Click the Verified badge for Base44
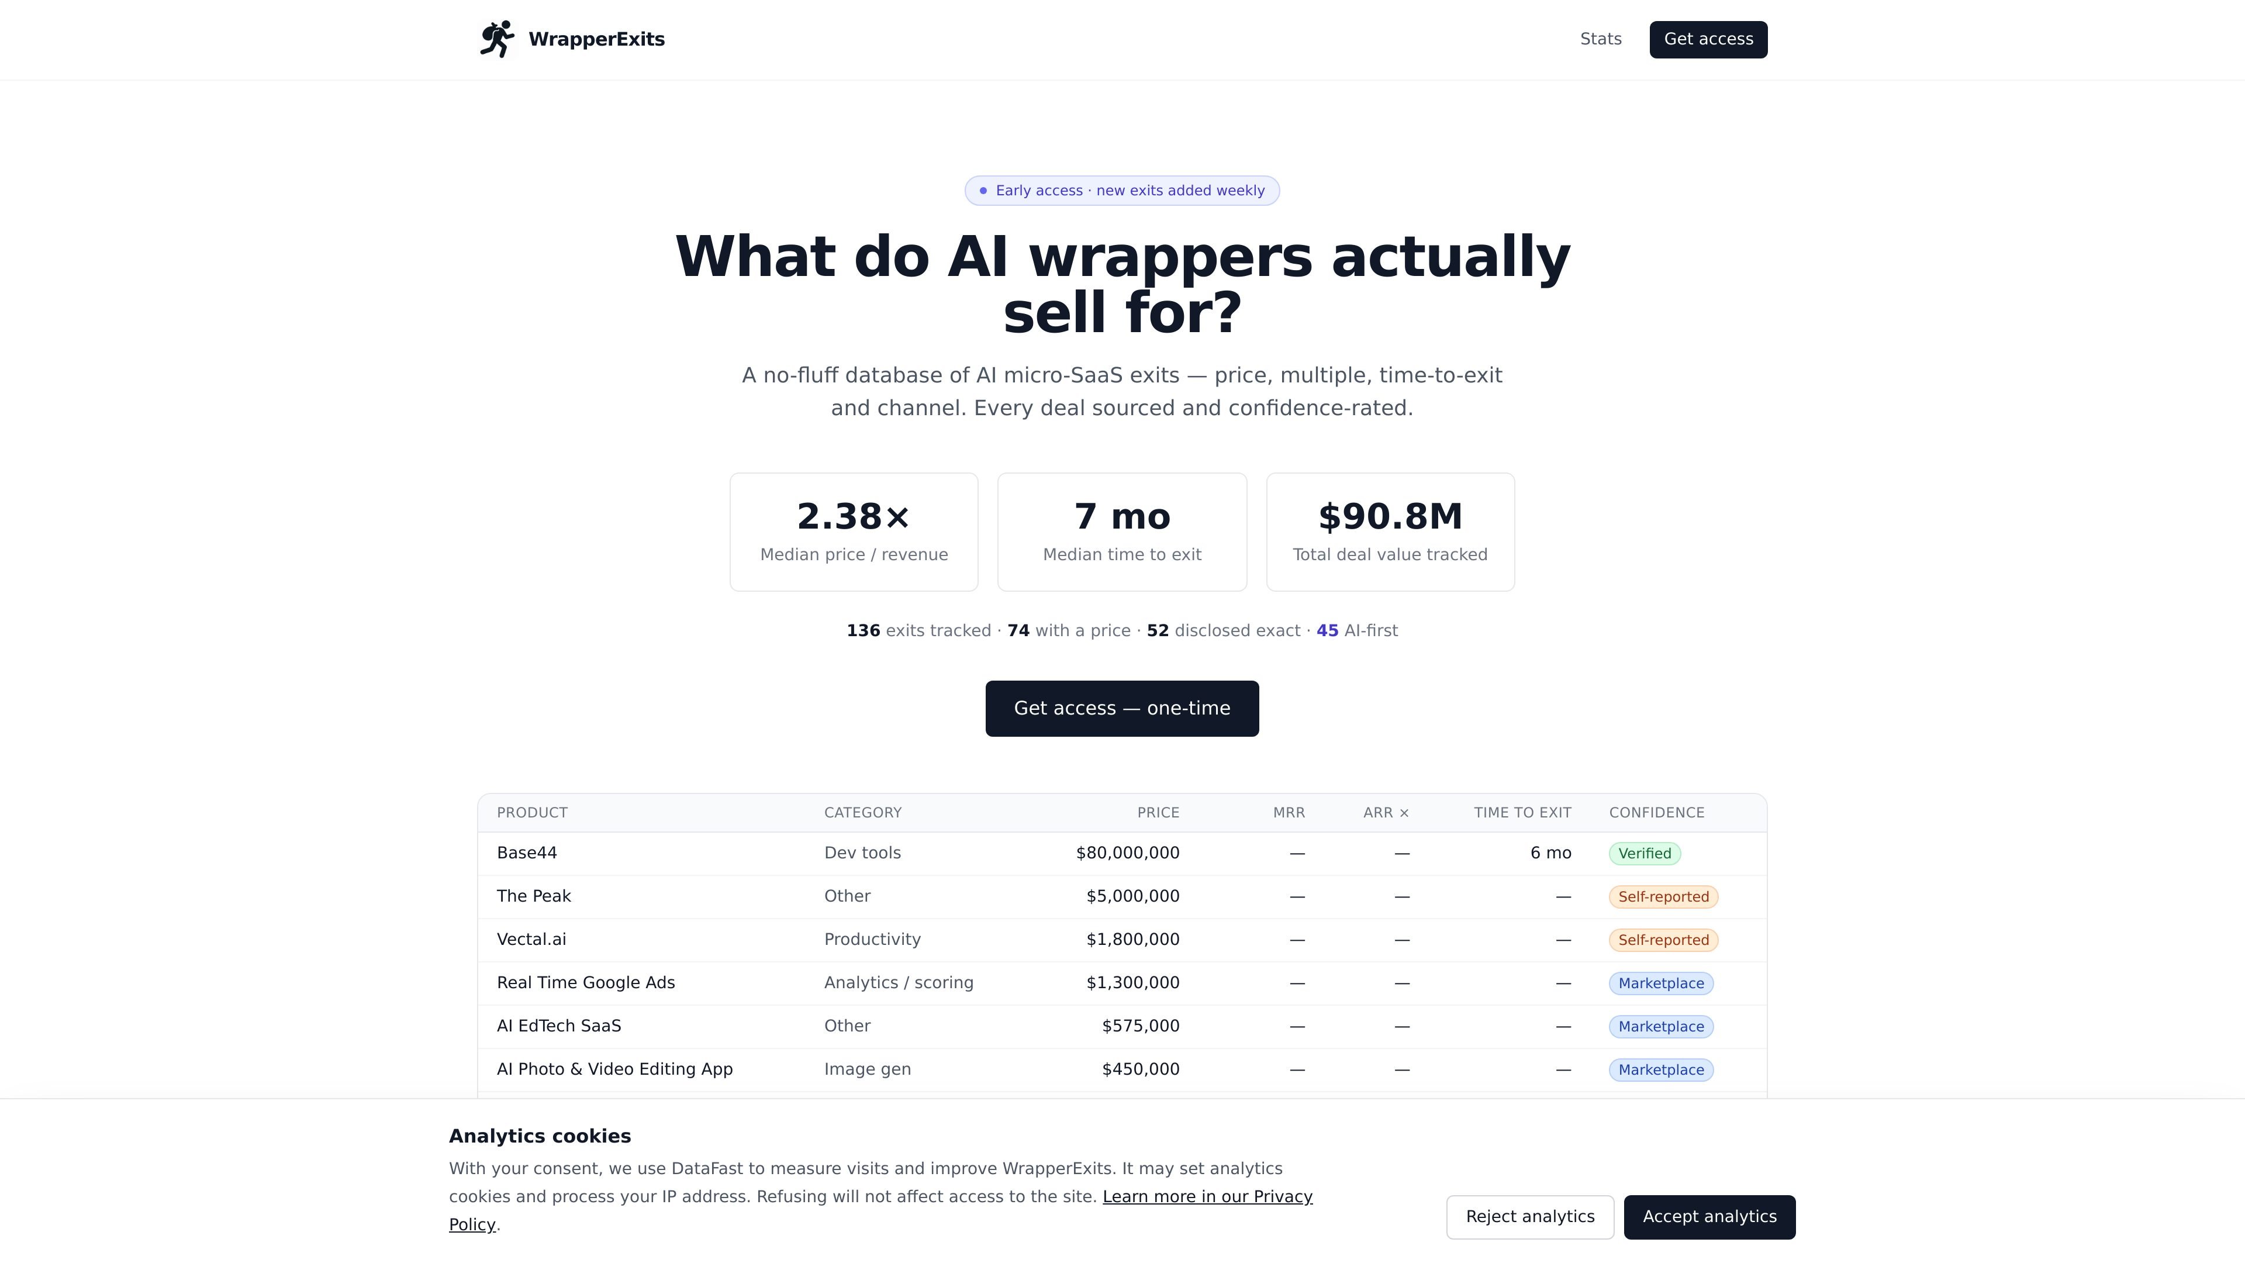 pyautogui.click(x=1645, y=854)
